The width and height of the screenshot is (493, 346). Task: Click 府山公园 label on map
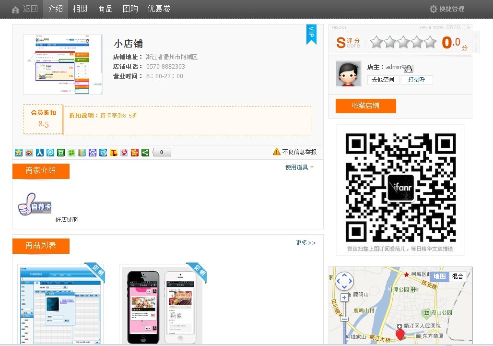click(x=441, y=312)
